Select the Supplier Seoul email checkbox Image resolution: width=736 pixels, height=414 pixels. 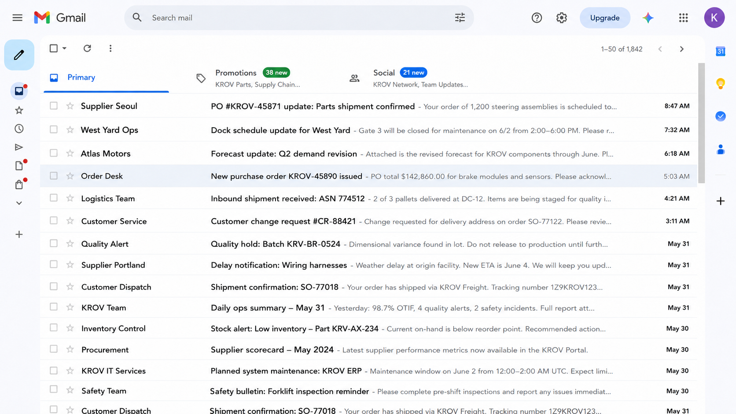pos(54,106)
